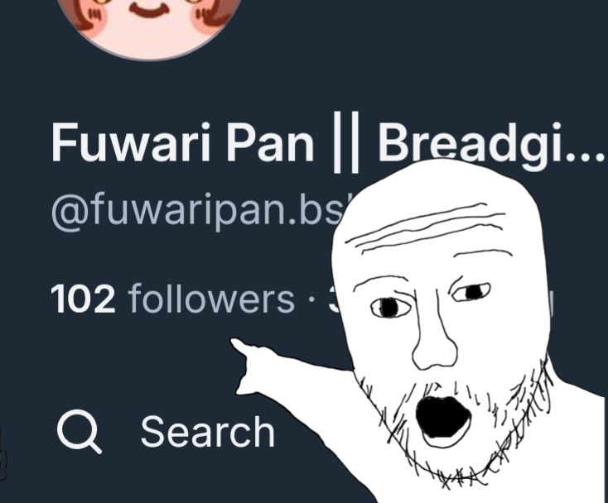Click the Fuwari Pan display name

(x=182, y=141)
